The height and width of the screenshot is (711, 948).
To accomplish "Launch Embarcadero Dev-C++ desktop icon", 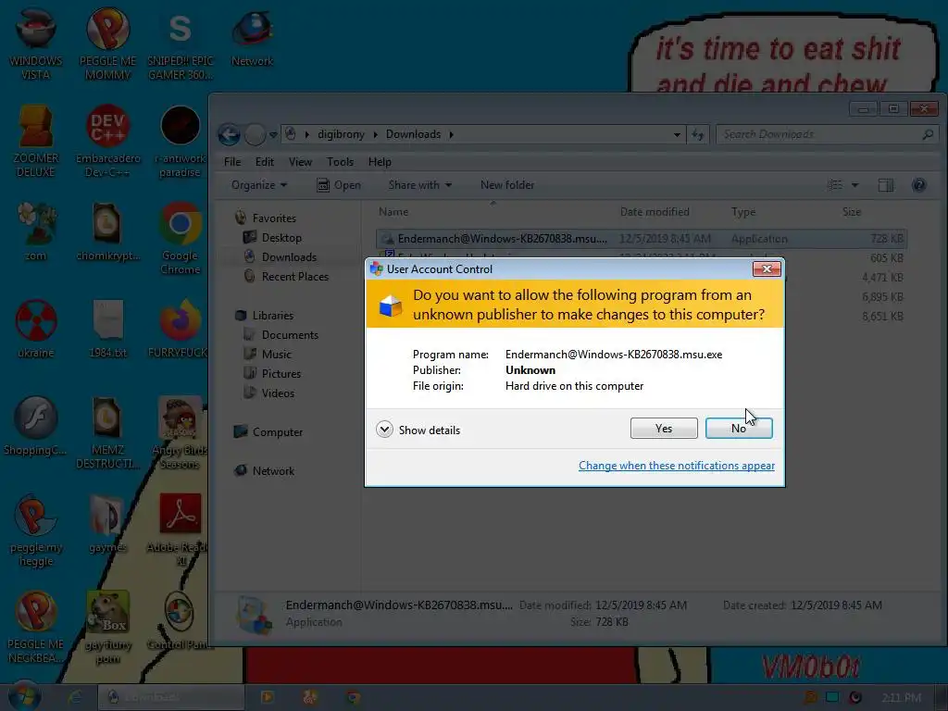I will coord(107,141).
